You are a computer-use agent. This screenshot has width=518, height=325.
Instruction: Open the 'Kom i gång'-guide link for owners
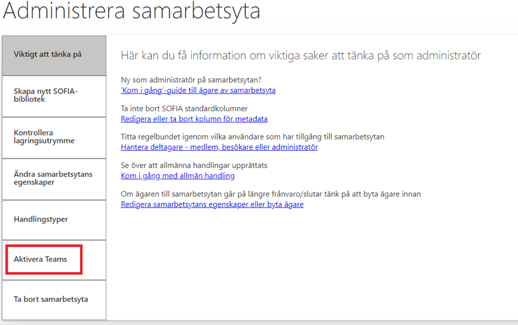click(198, 91)
